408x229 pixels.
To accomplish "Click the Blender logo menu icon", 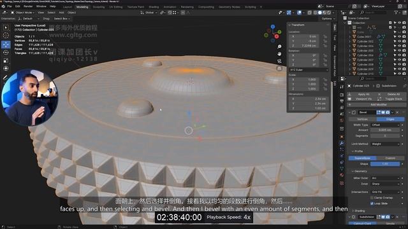I will point(3,6).
